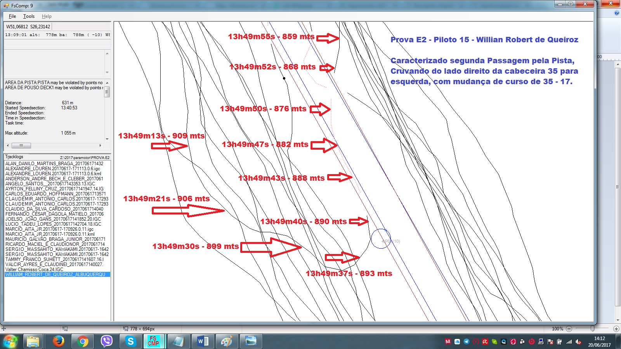Image resolution: width=621 pixels, height=349 pixels.
Task: Select the Valter Chamisso Coca tracklog
Action: (34, 269)
